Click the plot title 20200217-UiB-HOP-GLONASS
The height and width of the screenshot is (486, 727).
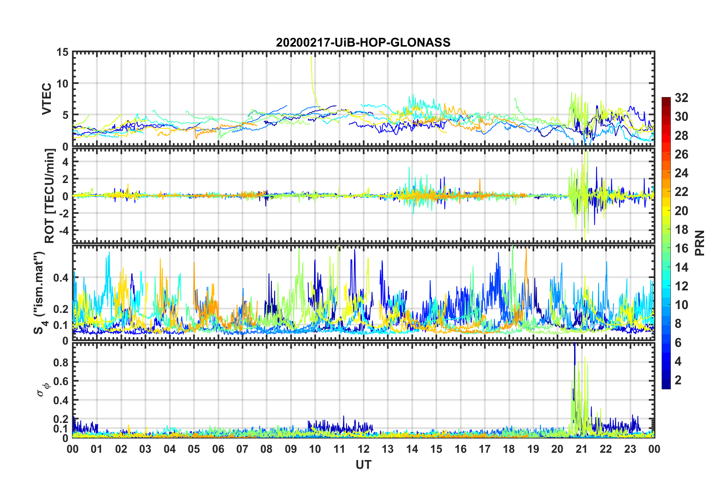coord(363,42)
